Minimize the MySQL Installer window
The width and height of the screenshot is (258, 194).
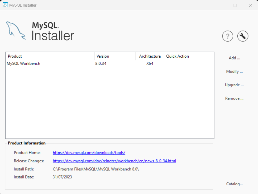tap(220, 5)
